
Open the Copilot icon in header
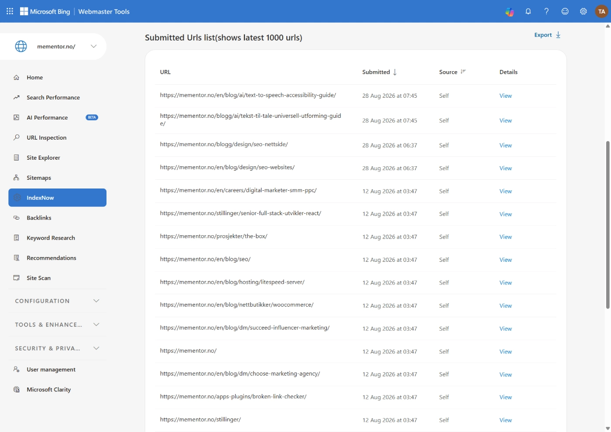point(510,12)
